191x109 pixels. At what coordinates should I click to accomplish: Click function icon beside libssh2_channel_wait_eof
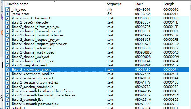pos(8,57)
